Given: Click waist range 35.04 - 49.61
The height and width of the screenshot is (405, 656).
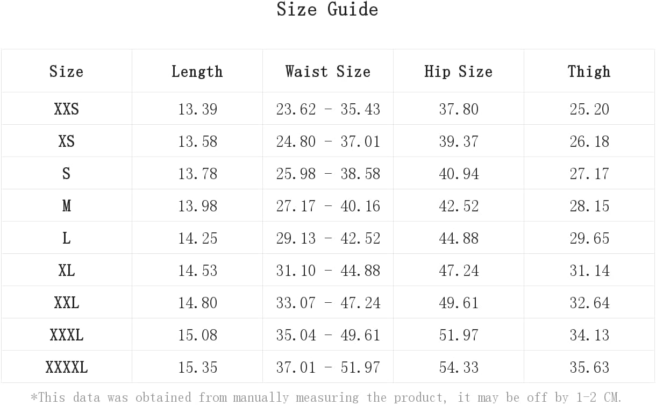Looking at the screenshot, I should [328, 335].
